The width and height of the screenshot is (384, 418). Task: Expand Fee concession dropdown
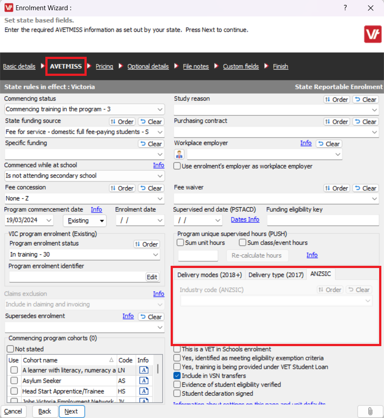pyautogui.click(x=160, y=199)
